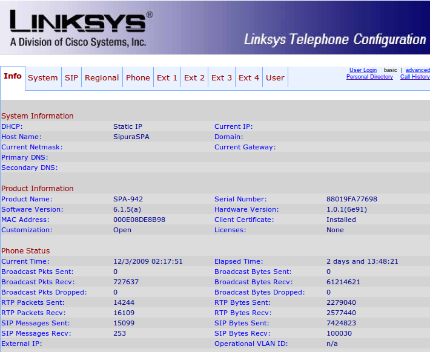Screen dimensions: 430x352
Task: Open Ext 3 settings tab
Action: [x=222, y=78]
